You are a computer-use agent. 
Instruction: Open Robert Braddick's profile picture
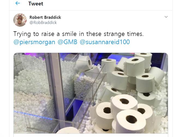click(x=20, y=20)
